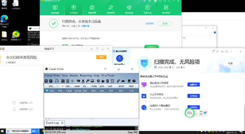Click 查看详情 link in 360 scan result
Image resolution: width=245 pixels, height=134 pixels.
coord(85,26)
